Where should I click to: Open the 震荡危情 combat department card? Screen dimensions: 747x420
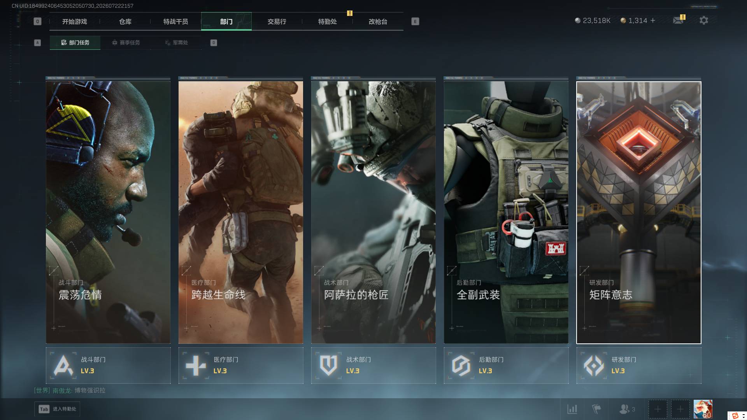pyautogui.click(x=108, y=212)
